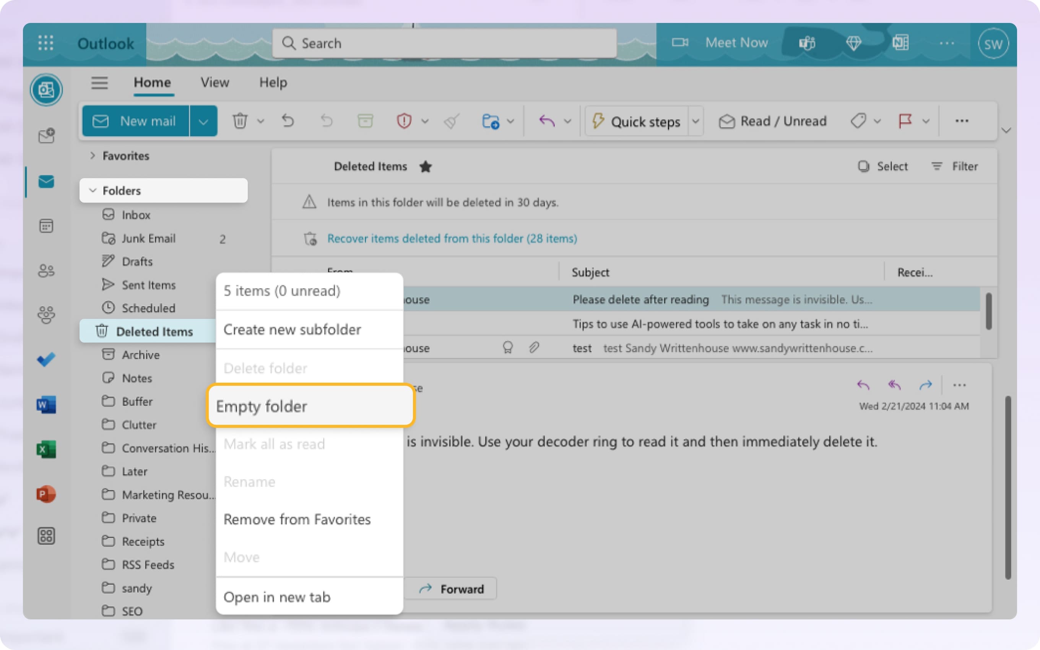The image size is (1040, 650).
Task: Open the New mail dropdown arrow
Action: 203,122
